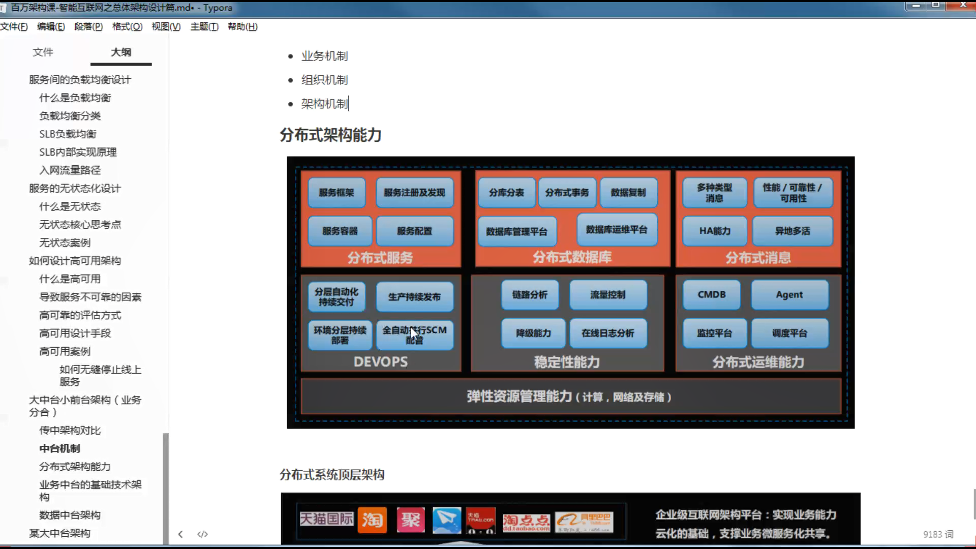Click the Alibaba logo in image
This screenshot has height=549, width=976.
[x=584, y=521]
